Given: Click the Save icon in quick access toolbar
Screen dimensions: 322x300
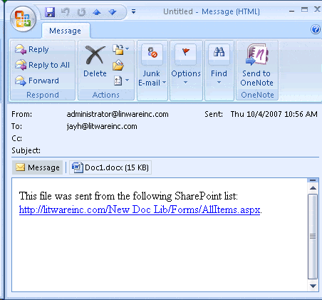Looking at the screenshot, I should [x=50, y=12].
